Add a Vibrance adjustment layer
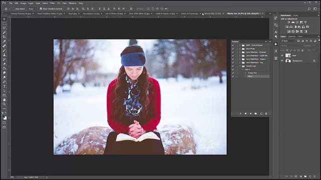 pyautogui.click(x=305, y=22)
